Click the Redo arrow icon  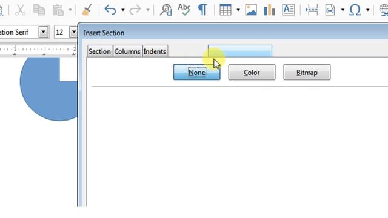[135, 10]
